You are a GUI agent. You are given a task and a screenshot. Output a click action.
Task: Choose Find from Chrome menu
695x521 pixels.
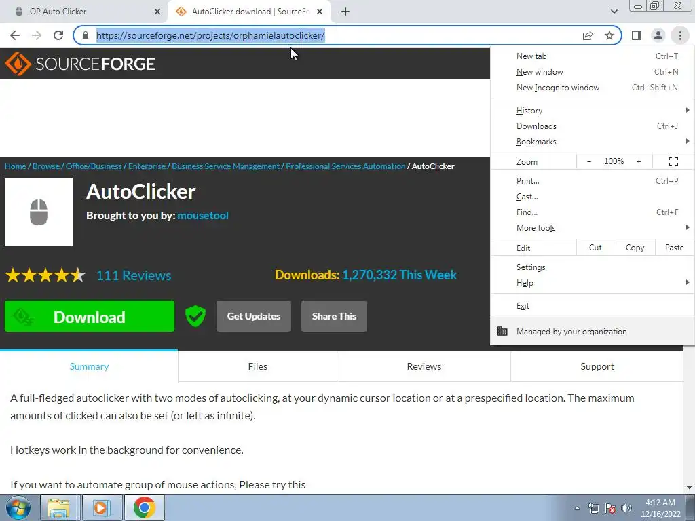click(592, 212)
